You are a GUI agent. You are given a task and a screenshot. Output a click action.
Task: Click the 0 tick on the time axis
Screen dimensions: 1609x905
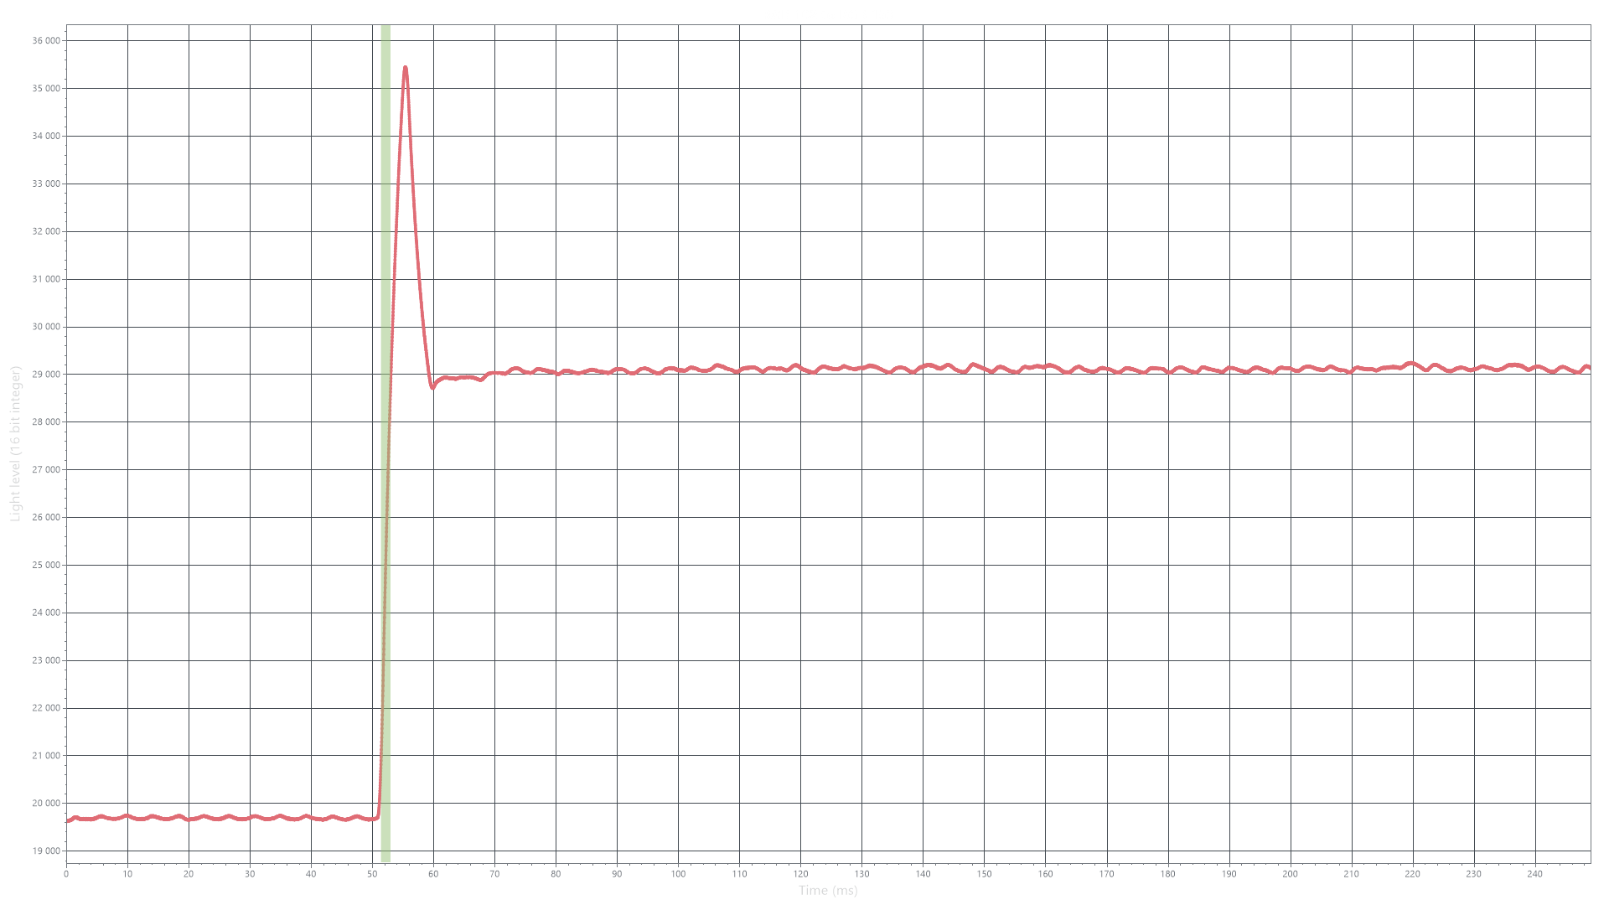(x=66, y=874)
